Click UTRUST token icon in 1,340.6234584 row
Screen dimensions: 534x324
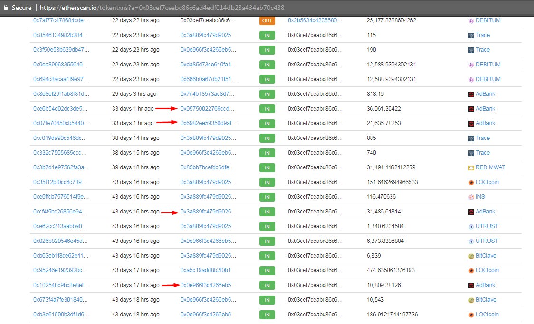tap(471, 226)
